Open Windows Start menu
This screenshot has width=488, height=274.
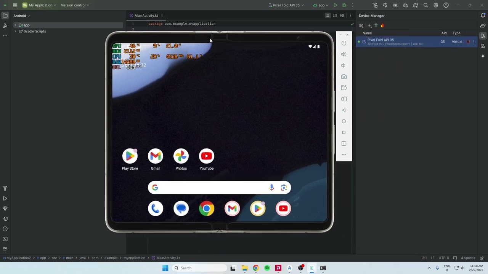tap(165, 268)
